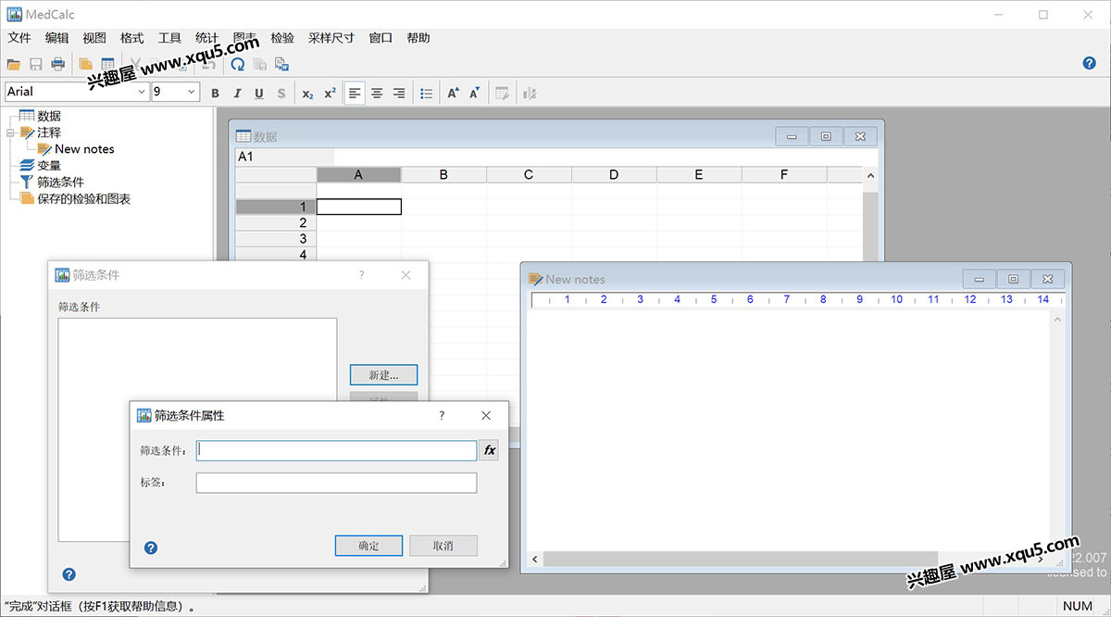
Task: Click the 取消 button
Action: (x=443, y=546)
